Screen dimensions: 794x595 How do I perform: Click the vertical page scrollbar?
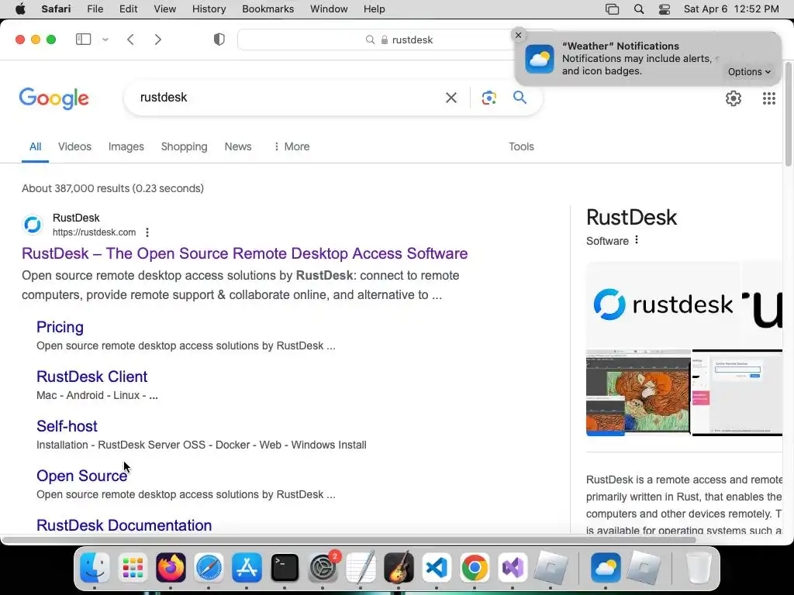(x=789, y=114)
